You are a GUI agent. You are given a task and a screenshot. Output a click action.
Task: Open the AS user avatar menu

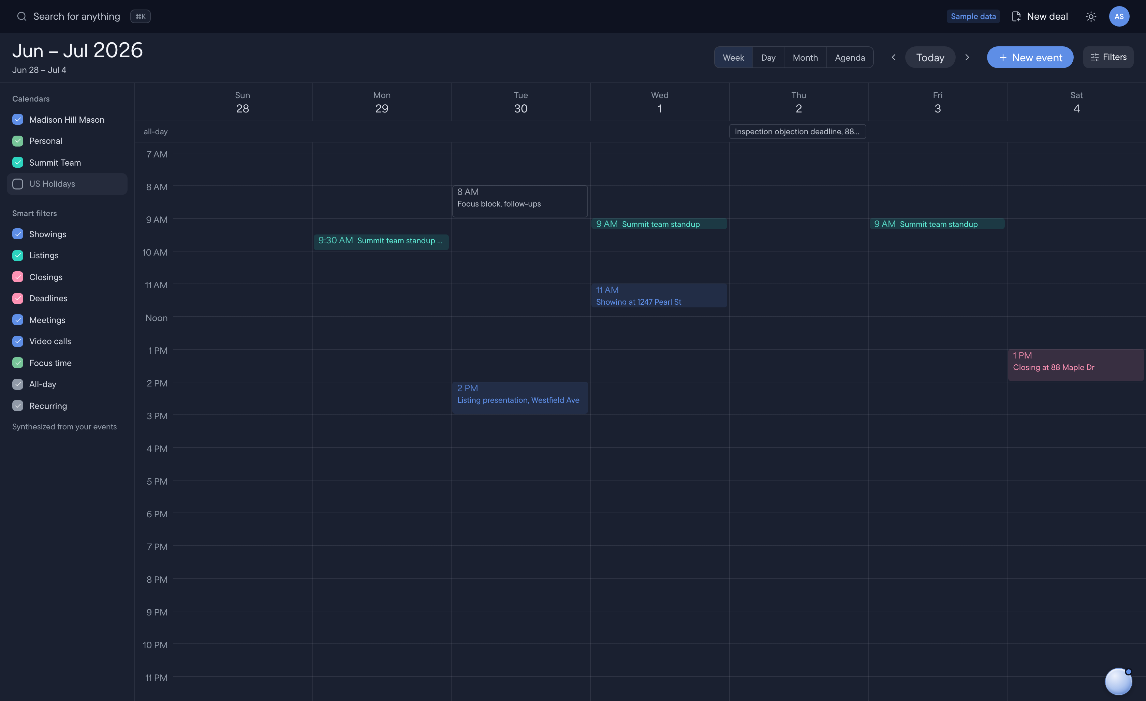point(1119,16)
